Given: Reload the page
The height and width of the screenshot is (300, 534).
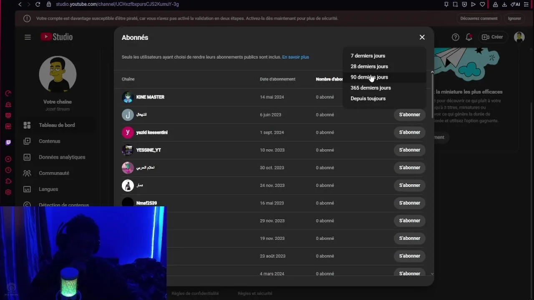Looking at the screenshot, I should click(x=38, y=4).
